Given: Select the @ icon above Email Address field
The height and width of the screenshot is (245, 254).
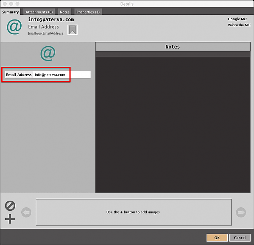Looking at the screenshot, I should [48, 53].
